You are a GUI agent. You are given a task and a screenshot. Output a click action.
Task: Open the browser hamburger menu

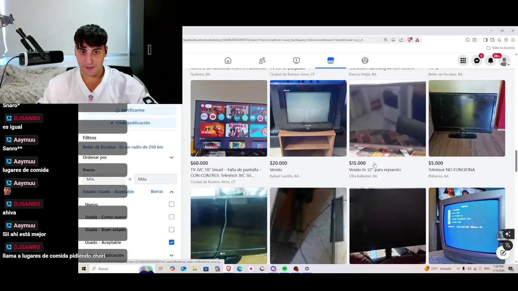point(513,40)
